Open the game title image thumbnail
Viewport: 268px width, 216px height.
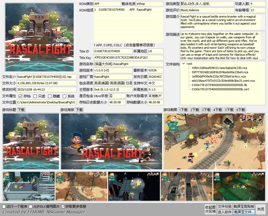(x=31, y=141)
